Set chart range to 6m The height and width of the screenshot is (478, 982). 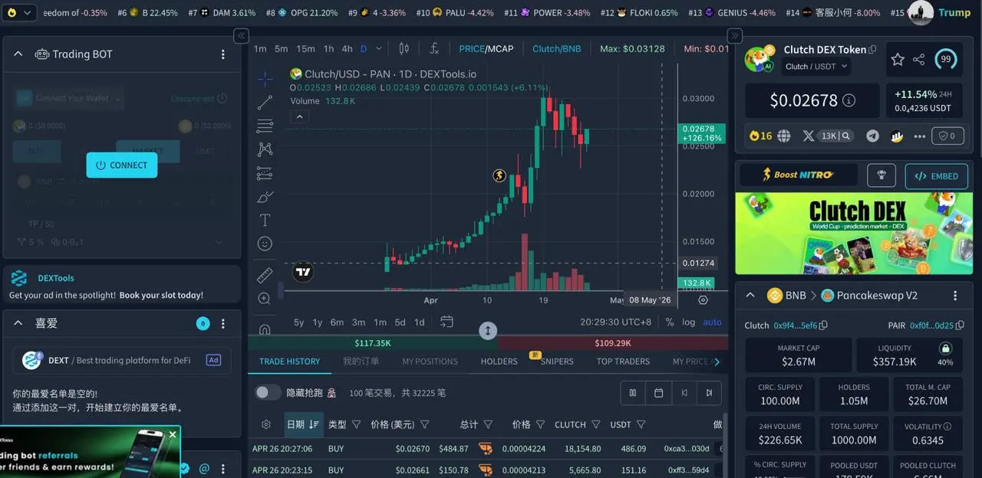point(337,322)
